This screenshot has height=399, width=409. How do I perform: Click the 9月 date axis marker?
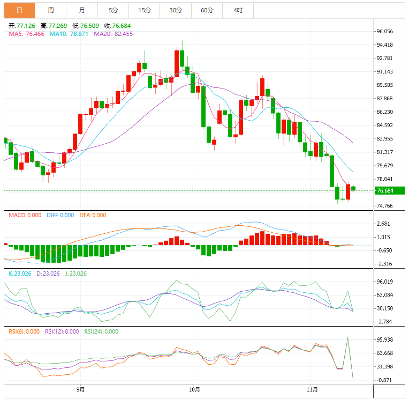(81, 389)
